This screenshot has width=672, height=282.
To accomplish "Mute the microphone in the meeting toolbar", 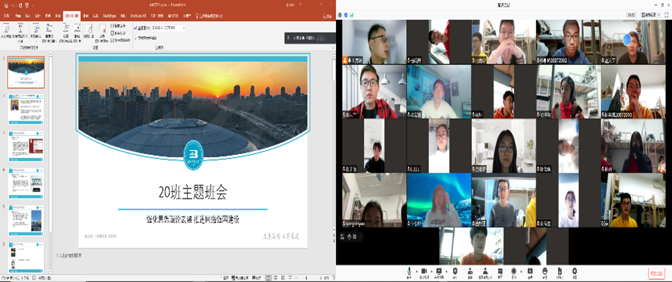I will 408,271.
